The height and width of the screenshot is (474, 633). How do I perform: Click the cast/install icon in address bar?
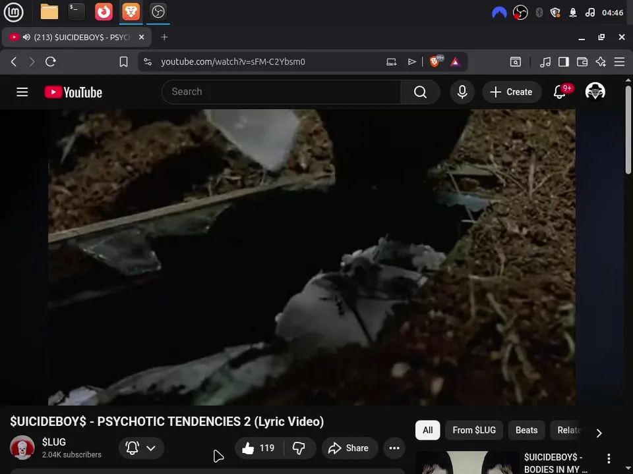pyautogui.click(x=391, y=62)
